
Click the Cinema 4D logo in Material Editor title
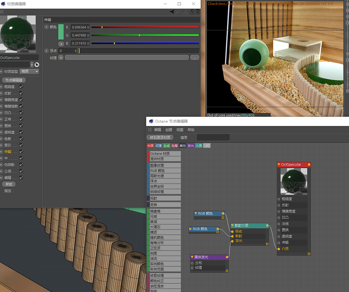click(x=3, y=4)
